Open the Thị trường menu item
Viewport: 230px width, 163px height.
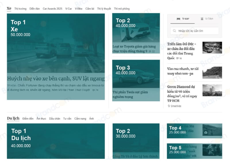pos(20,9)
